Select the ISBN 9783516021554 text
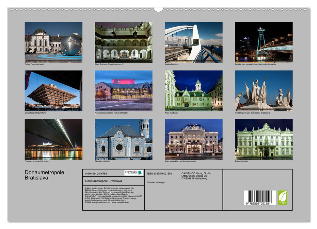The height and width of the screenshot is (229, 317). (159, 174)
